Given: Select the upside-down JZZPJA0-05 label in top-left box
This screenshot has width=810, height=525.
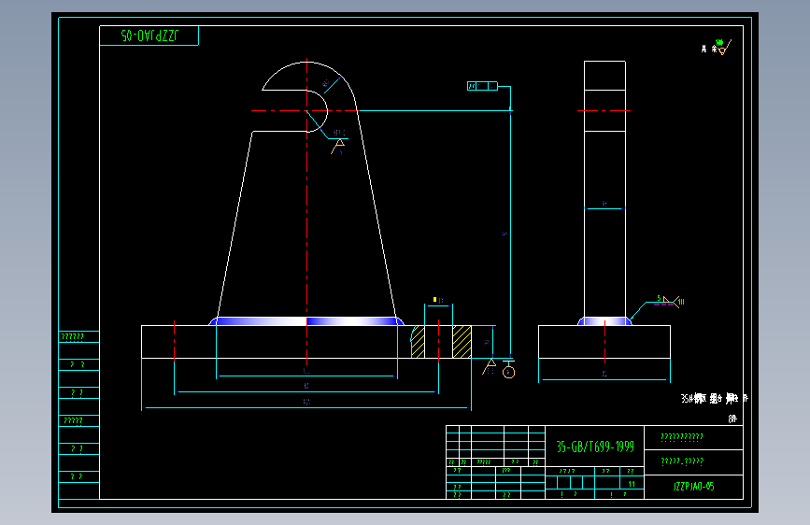Looking at the screenshot, I should pyautogui.click(x=149, y=35).
